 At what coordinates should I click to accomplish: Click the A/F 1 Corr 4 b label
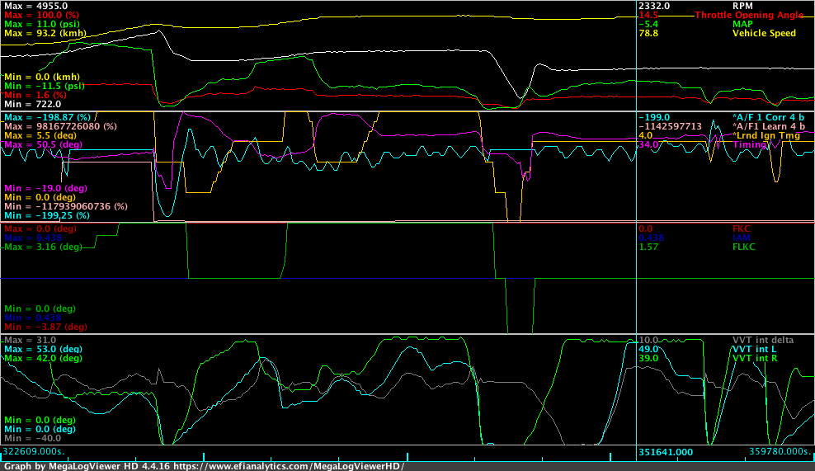click(x=768, y=117)
